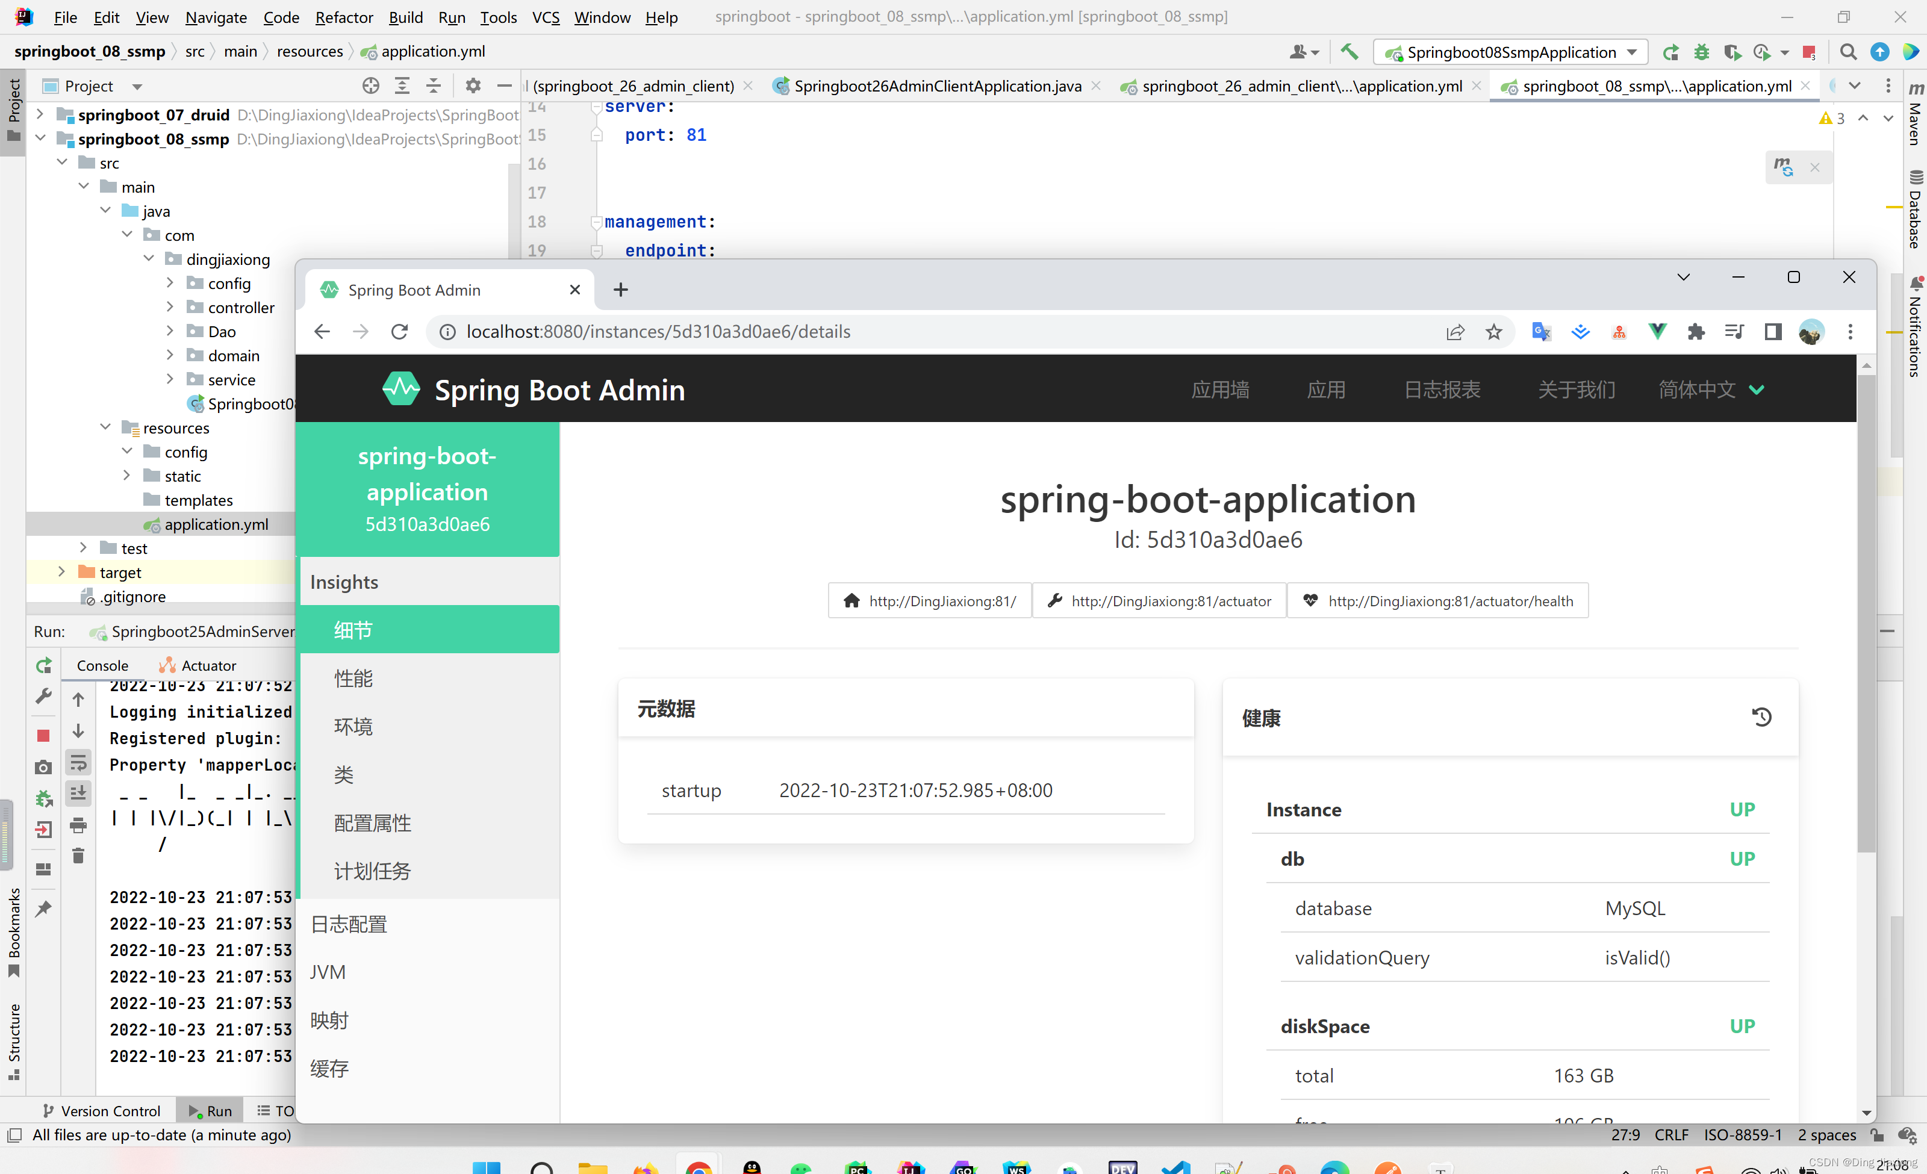Click browser reload page icon
The height and width of the screenshot is (1174, 1927).
pos(400,331)
